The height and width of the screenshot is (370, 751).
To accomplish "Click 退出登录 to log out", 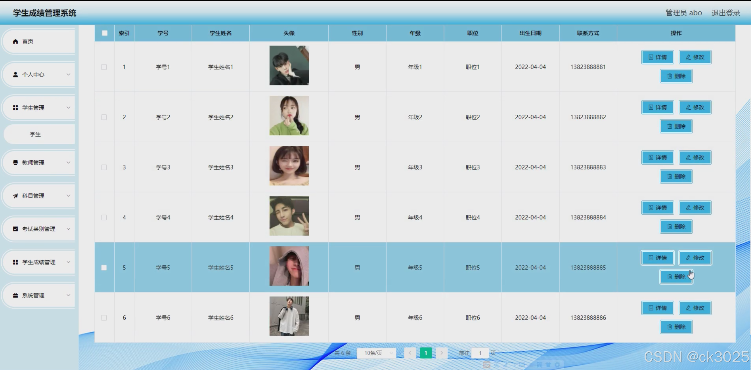I will [725, 13].
